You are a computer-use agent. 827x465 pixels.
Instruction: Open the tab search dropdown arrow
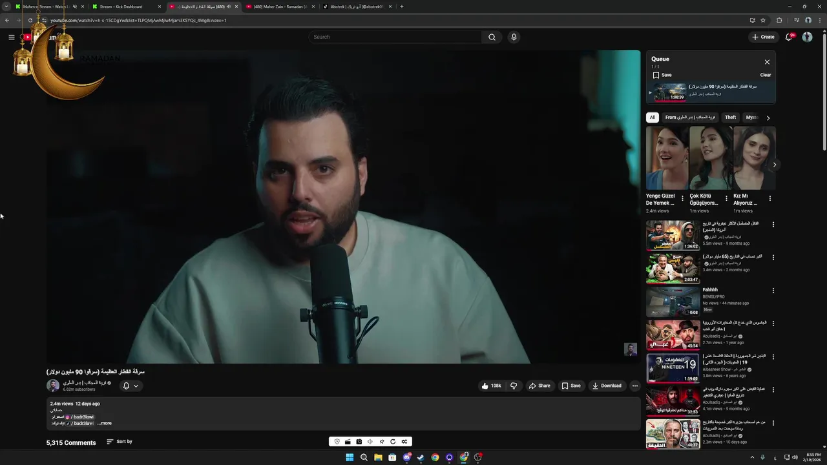6,6
